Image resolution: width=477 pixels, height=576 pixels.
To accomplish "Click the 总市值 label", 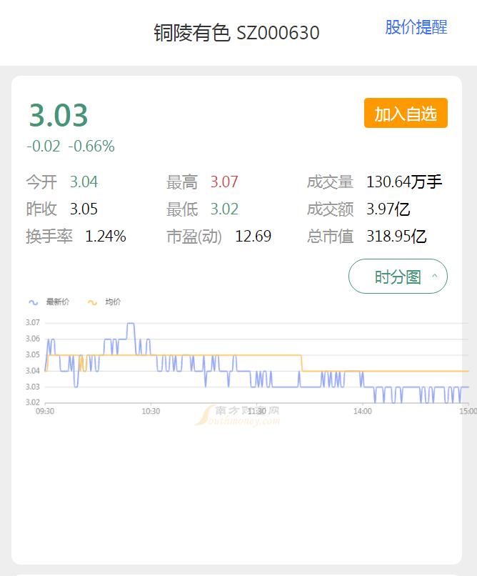I will tap(330, 237).
